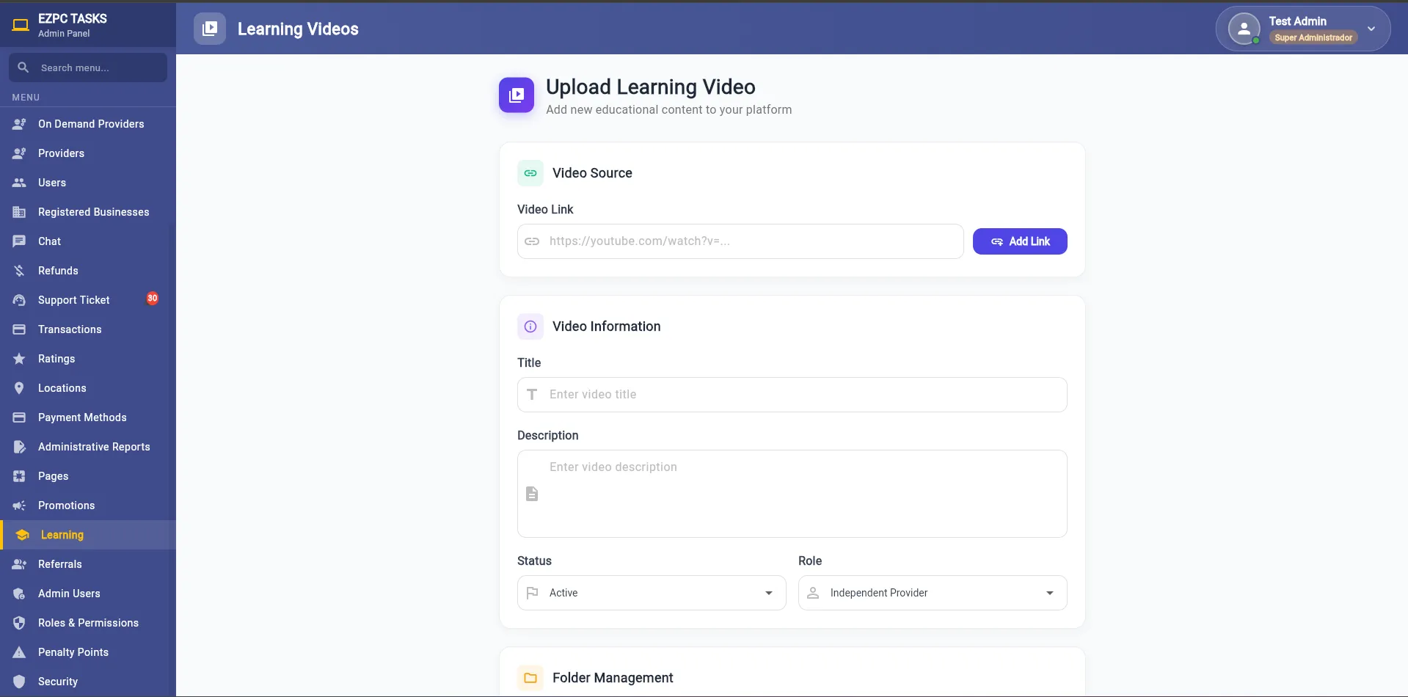Viewport: 1408px width, 697px height.
Task: Open the Status dropdown showing Active
Action: [652, 593]
